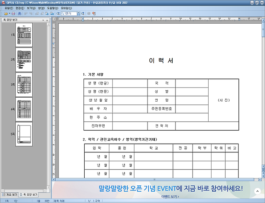The width and height of the screenshot is (265, 203).
Task: Click the 1줄 39칸 status bar entry
Action: 43,201
